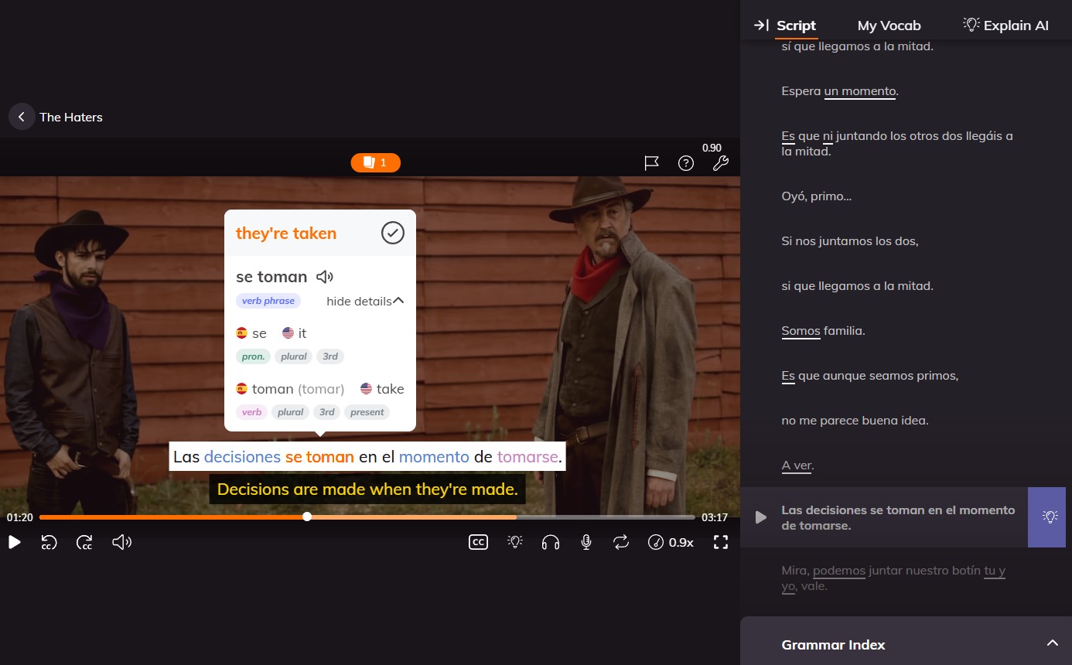Click the 'verb phrase' tag
This screenshot has height=665, width=1072.
pyautogui.click(x=268, y=301)
